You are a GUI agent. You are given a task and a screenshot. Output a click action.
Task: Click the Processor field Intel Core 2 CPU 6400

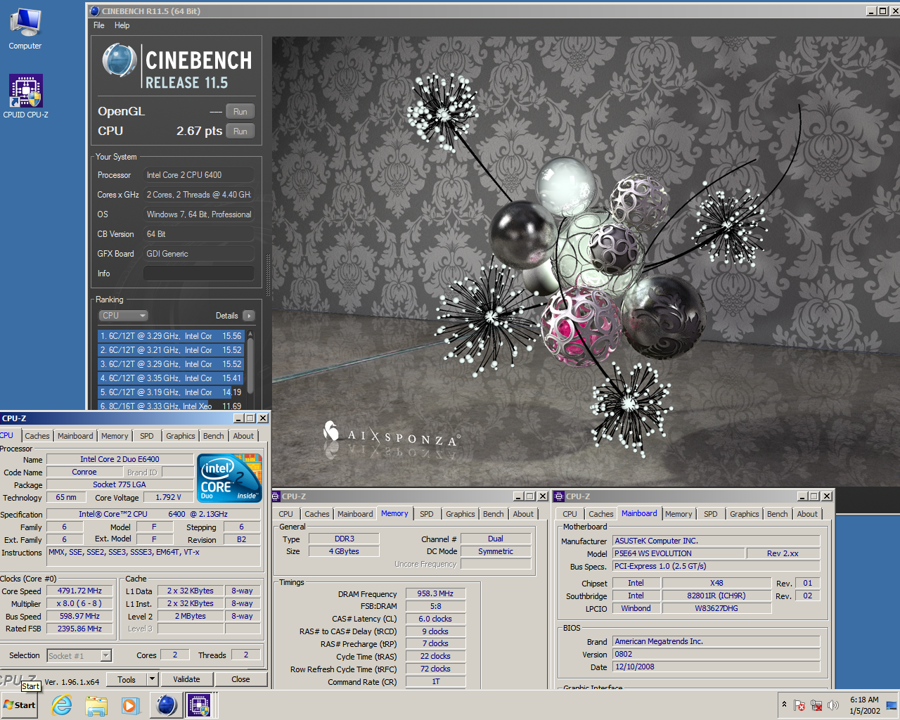tap(199, 175)
